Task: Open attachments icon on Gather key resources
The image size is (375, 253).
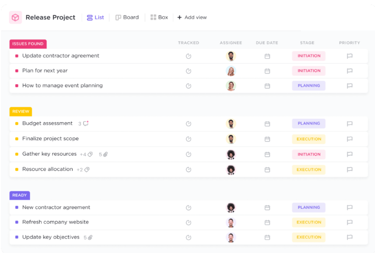Action: 106,155
